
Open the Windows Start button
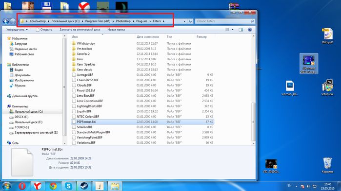(x=6, y=186)
